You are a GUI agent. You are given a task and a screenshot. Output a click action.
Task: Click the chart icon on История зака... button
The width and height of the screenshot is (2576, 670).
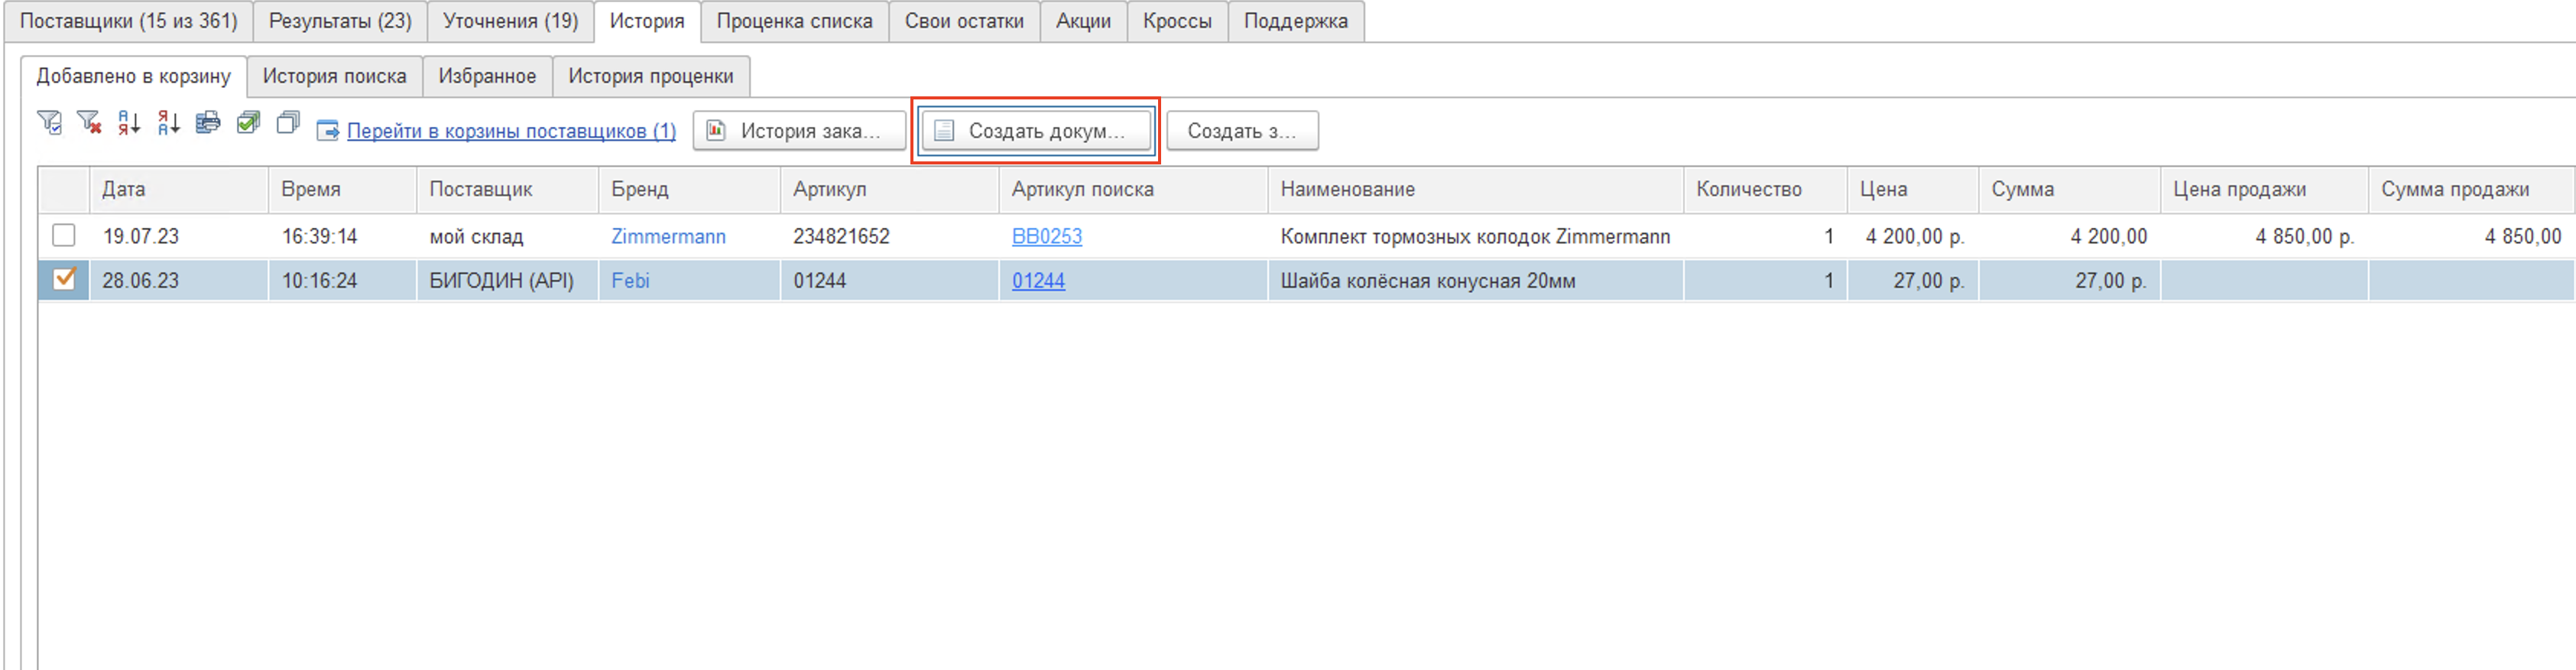coord(716,130)
